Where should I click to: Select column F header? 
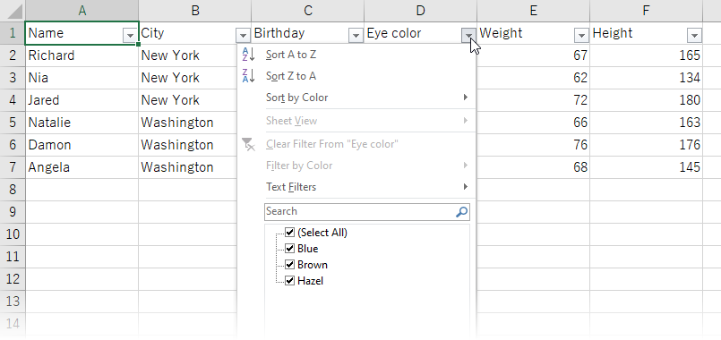[x=646, y=11]
